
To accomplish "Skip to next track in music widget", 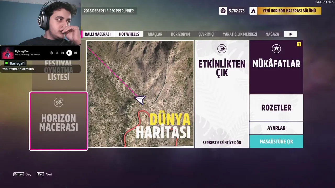I will coord(76,53).
